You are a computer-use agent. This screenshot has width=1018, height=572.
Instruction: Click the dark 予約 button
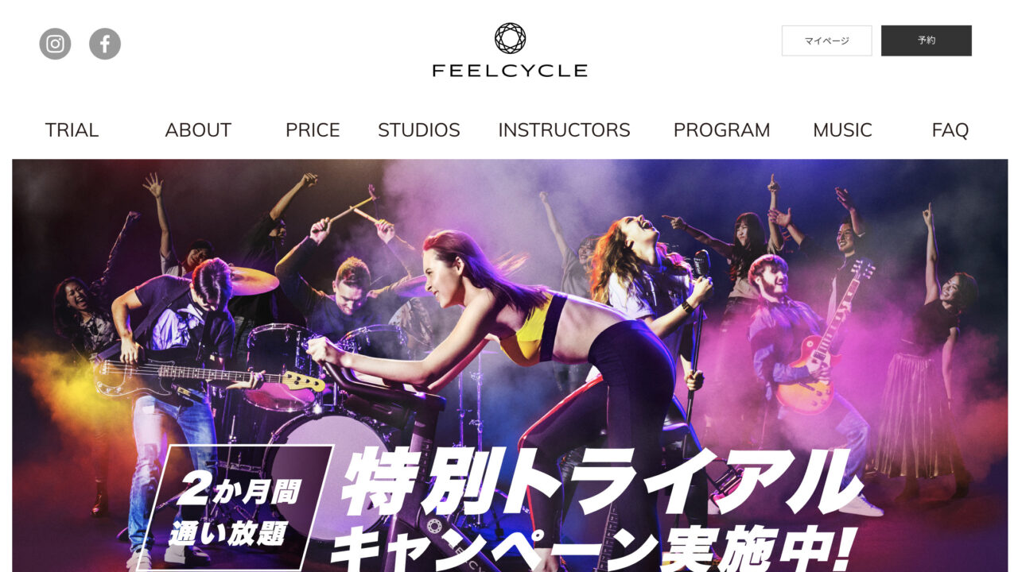927,41
